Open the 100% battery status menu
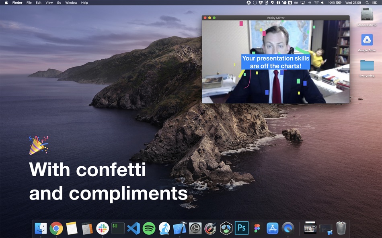This screenshot has height=238, width=382. coord(335,3)
